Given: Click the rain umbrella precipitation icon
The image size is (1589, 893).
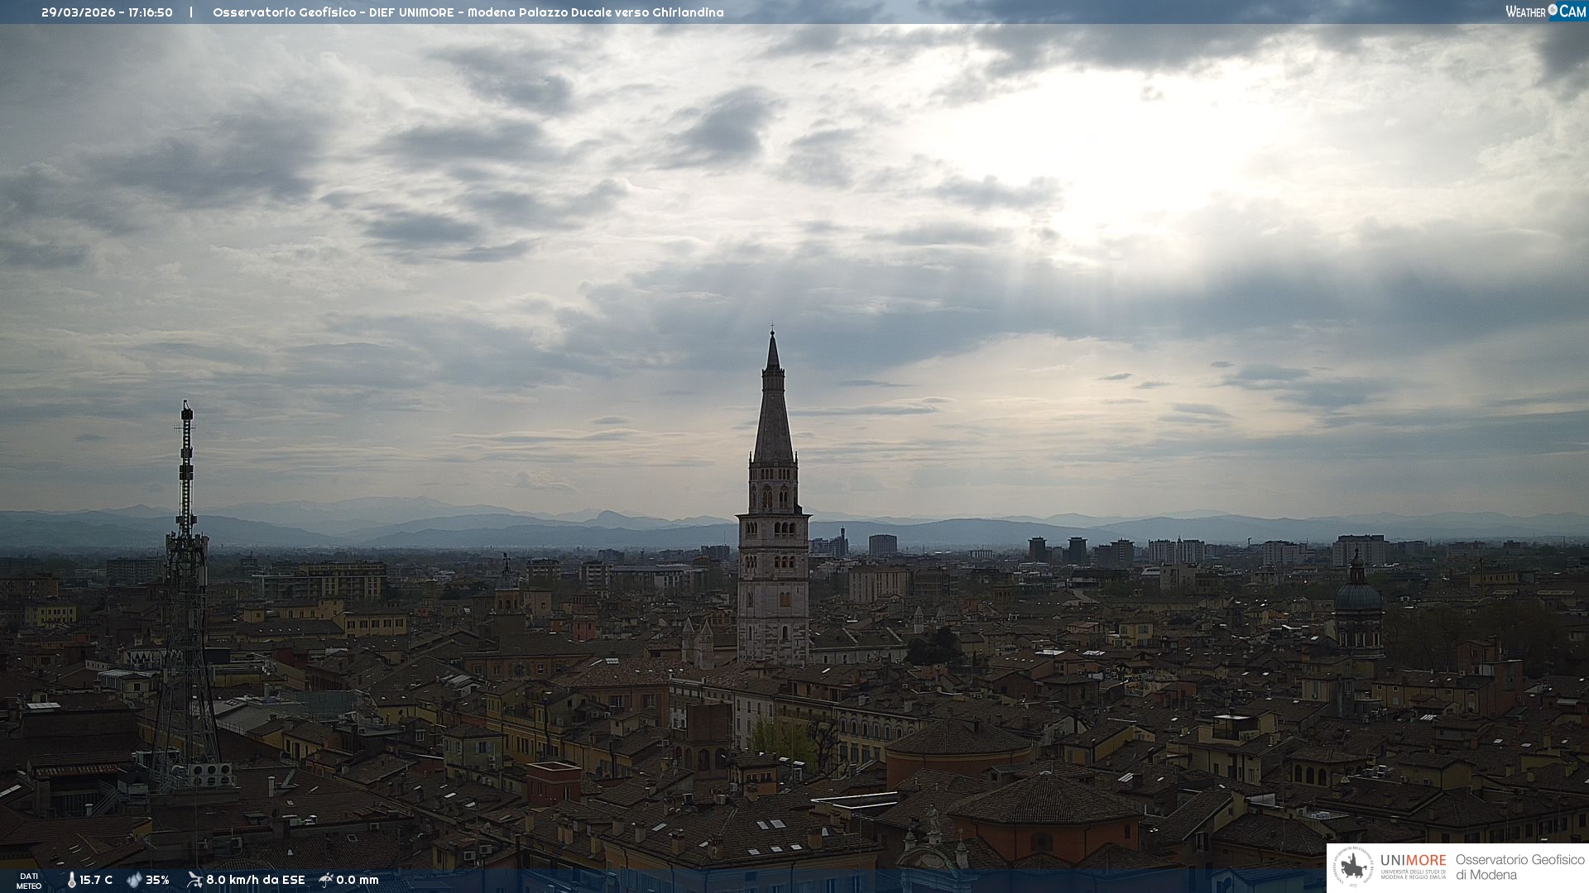Looking at the screenshot, I should click(x=326, y=880).
